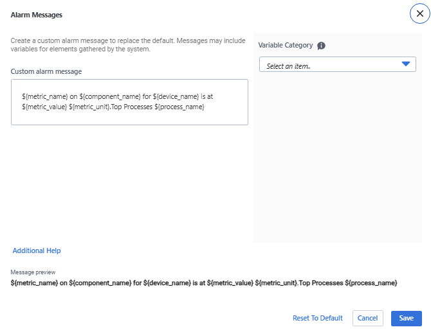The width and height of the screenshot is (431, 334).
Task: Click the 'Message preview' caption
Action: click(x=33, y=273)
